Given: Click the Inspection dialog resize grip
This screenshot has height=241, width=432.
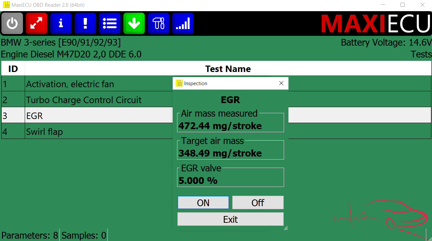Looking at the screenshot, I should (286, 228).
